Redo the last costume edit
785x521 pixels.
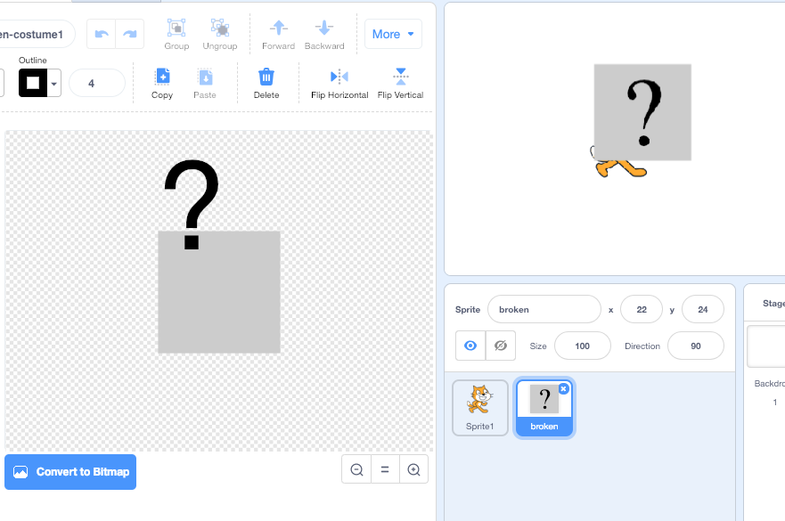pos(130,34)
